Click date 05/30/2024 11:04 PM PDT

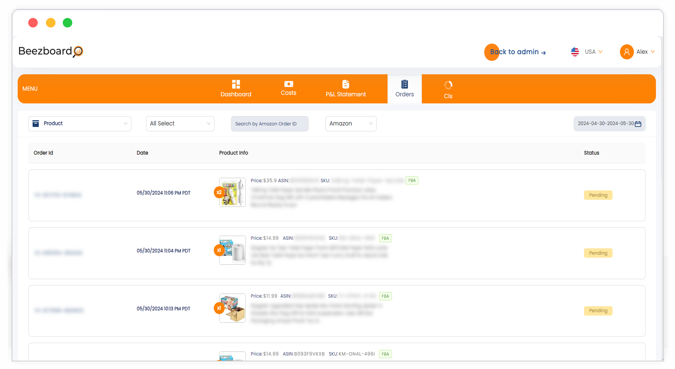[163, 251]
